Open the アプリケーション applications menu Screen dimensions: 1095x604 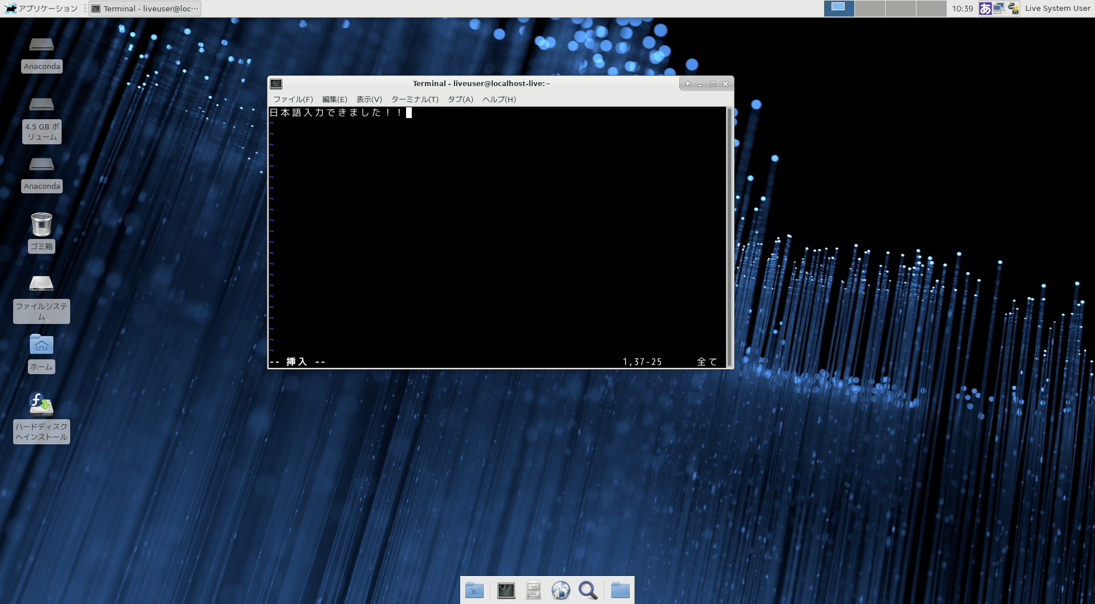click(x=42, y=9)
